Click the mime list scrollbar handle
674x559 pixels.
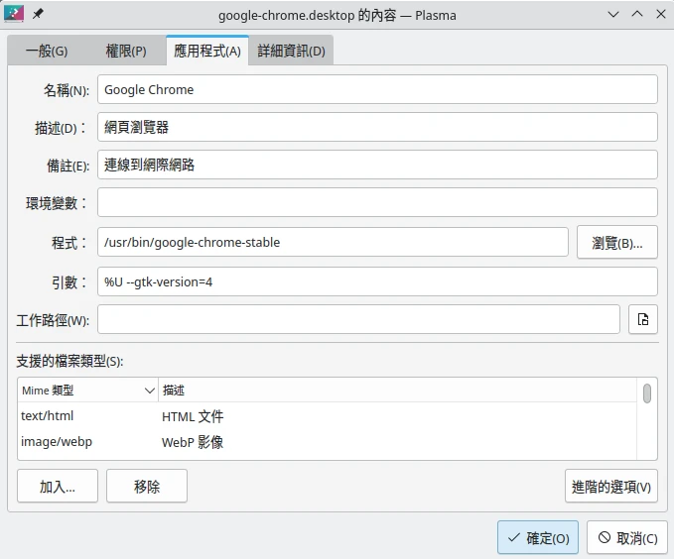[x=647, y=393]
